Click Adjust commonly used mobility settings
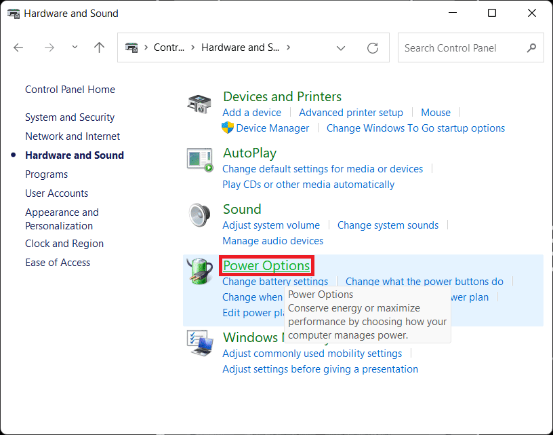The height and width of the screenshot is (435, 553). [312, 354]
